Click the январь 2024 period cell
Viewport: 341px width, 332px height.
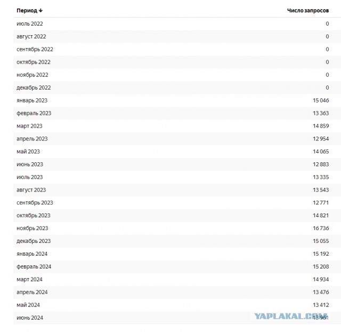(x=32, y=254)
